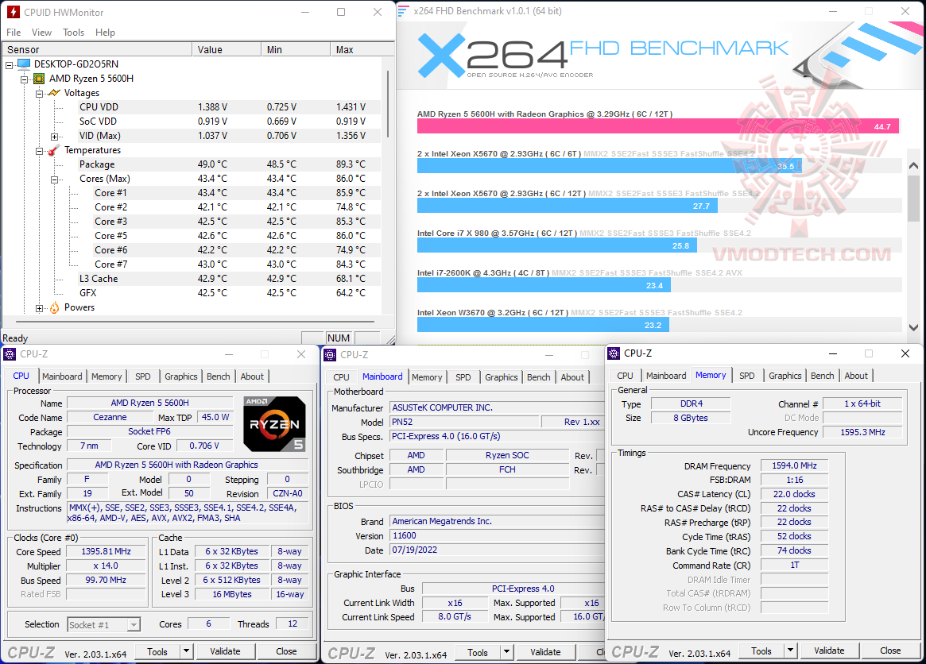Viewport: 926px width, 664px height.
Task: Collapse the DESKTOP-GD2O5RN tree node
Action: pyautogui.click(x=9, y=64)
